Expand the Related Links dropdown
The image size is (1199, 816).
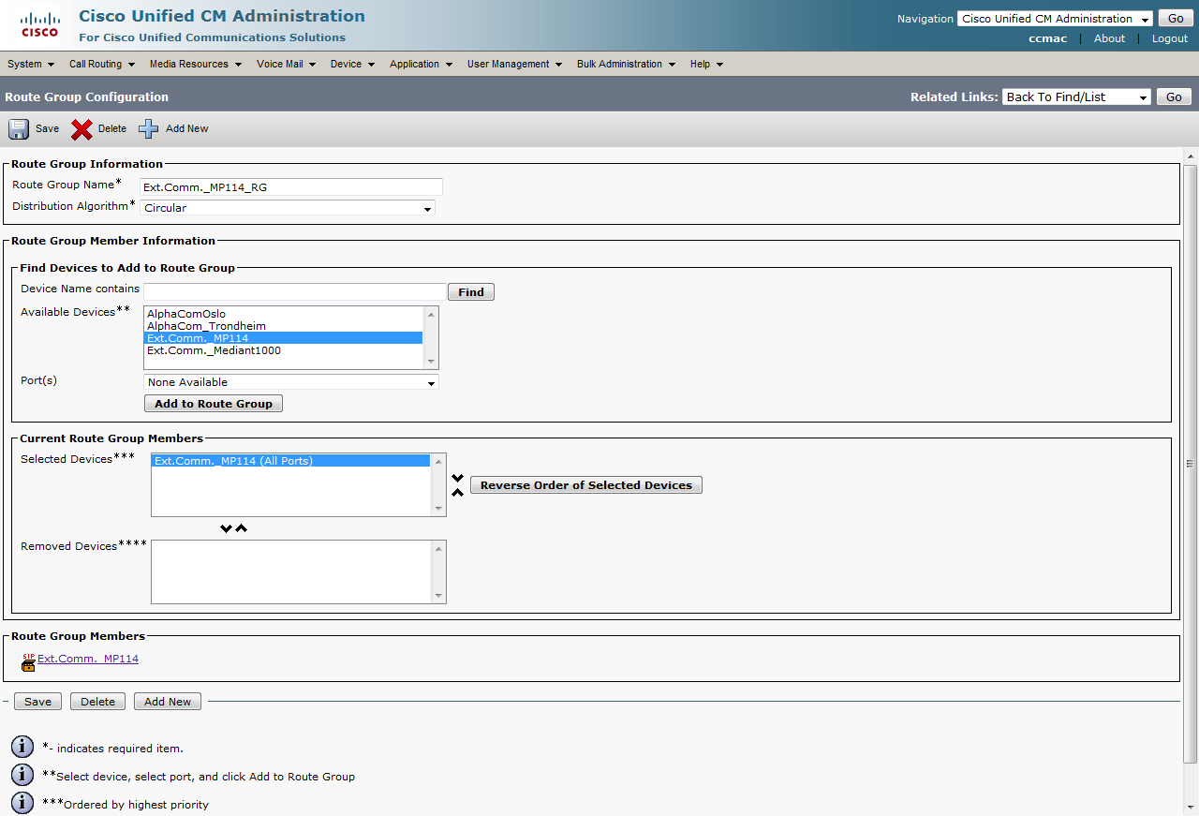(x=1076, y=97)
